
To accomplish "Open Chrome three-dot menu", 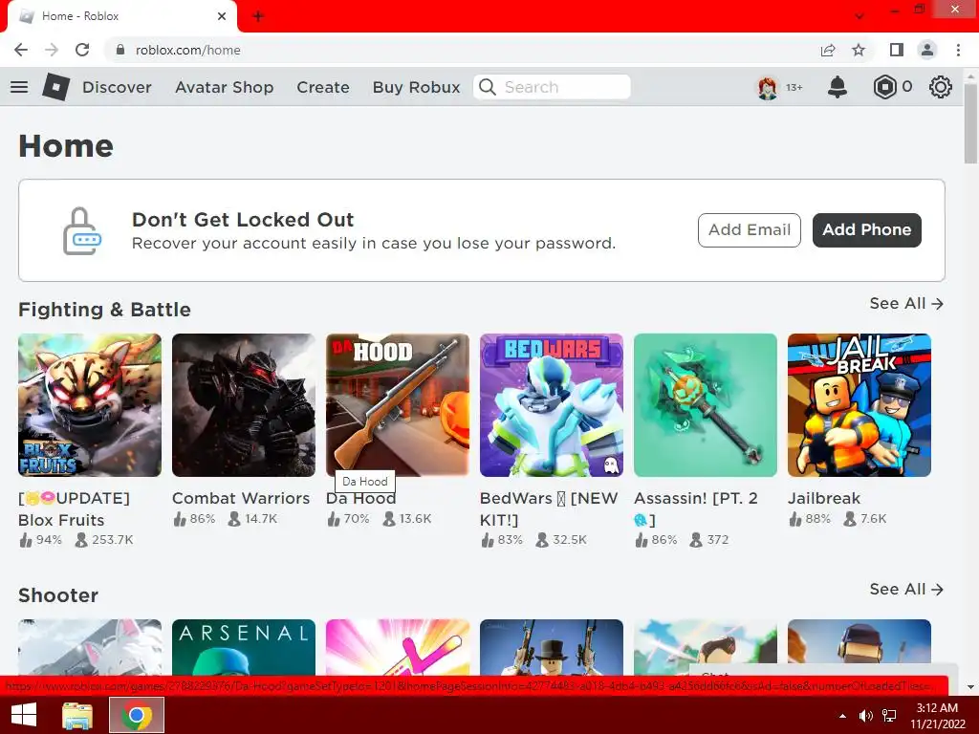I will pos(958,50).
